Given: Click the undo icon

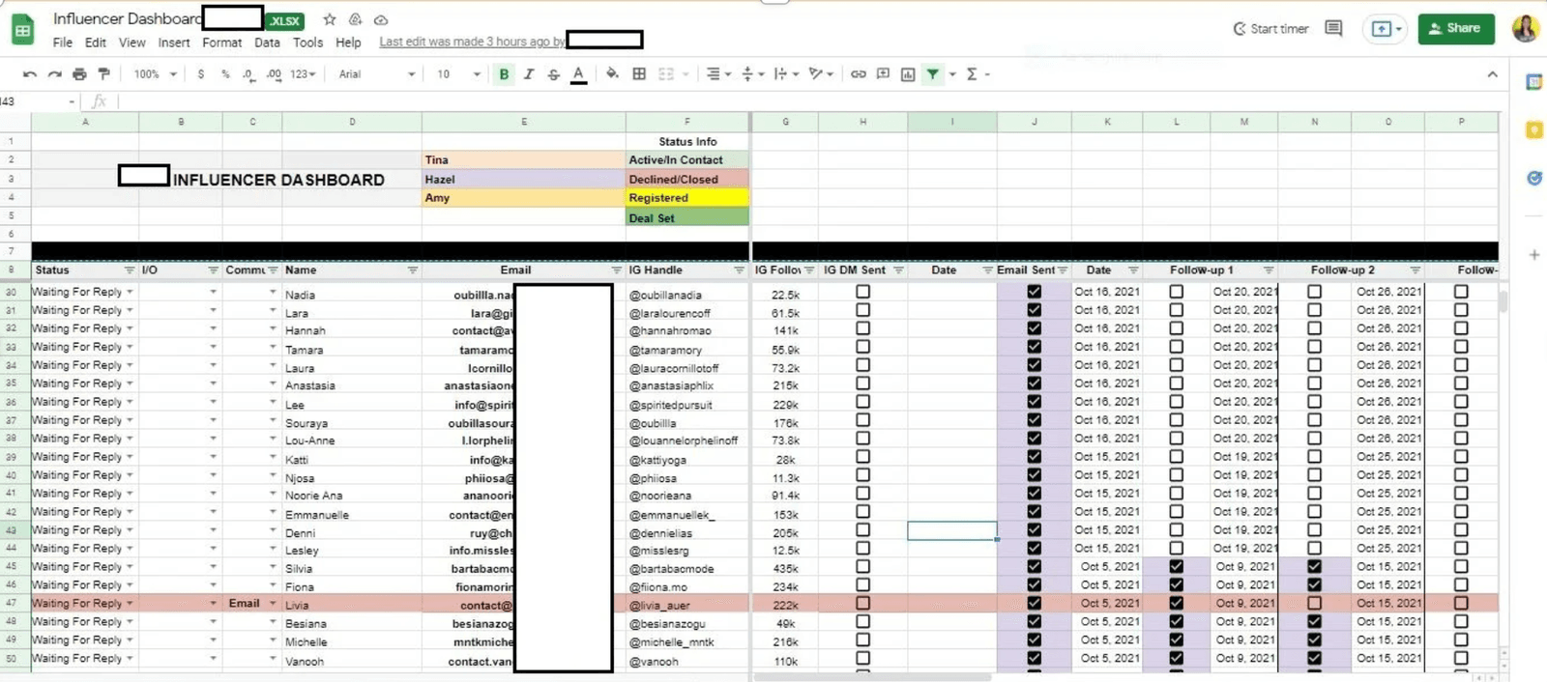Looking at the screenshot, I should point(30,74).
